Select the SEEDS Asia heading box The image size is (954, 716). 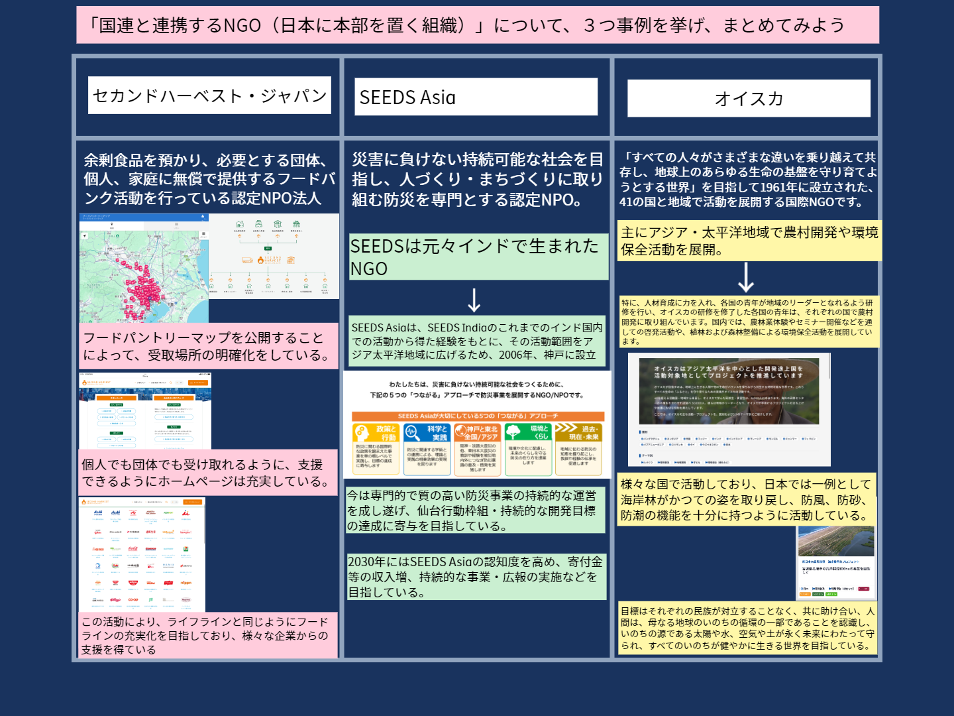[476, 97]
